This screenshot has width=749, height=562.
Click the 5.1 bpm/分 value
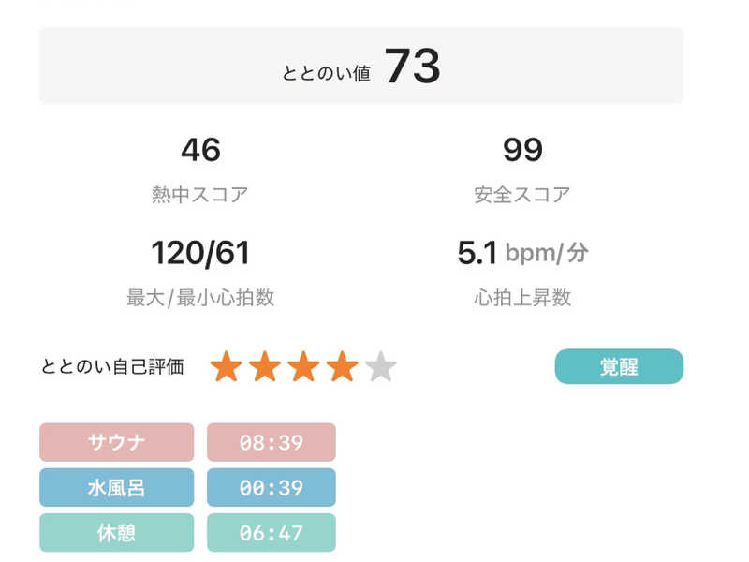522,253
